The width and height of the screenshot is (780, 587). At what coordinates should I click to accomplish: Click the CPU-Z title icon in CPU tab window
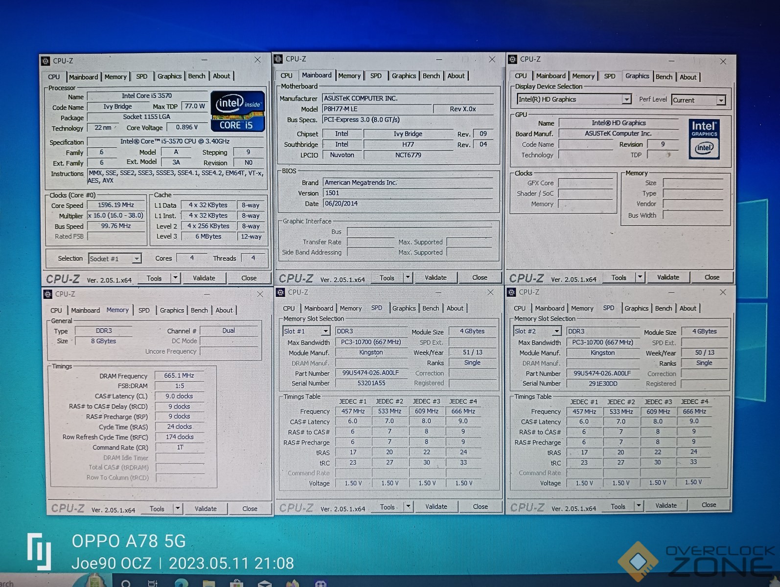click(46, 61)
